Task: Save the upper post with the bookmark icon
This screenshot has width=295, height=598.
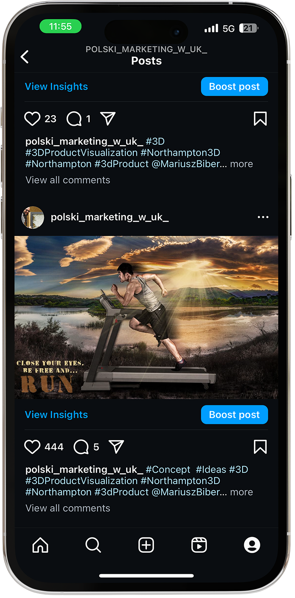Action: [260, 119]
